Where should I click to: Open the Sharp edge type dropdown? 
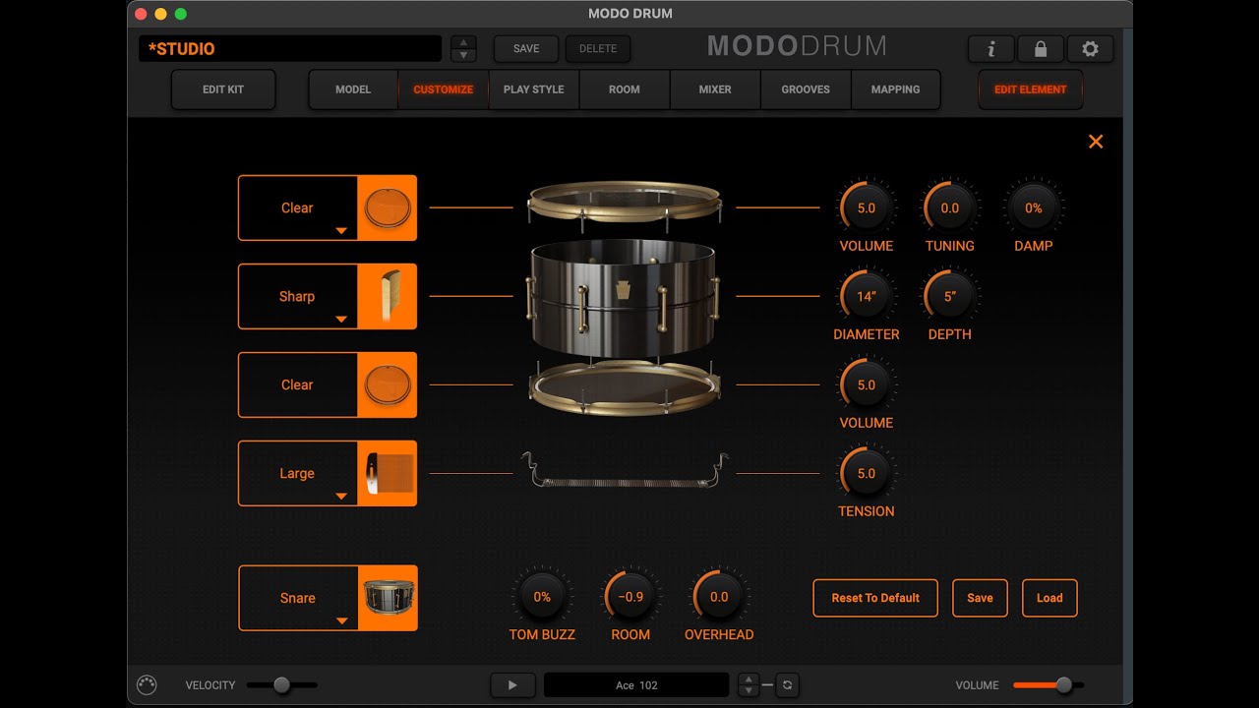point(298,296)
